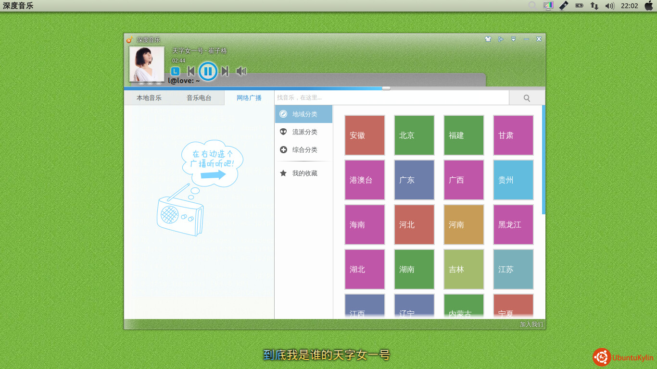Screen dimensions: 657x369
Task: Switch to mini mode in title bar
Action: [x=501, y=39]
